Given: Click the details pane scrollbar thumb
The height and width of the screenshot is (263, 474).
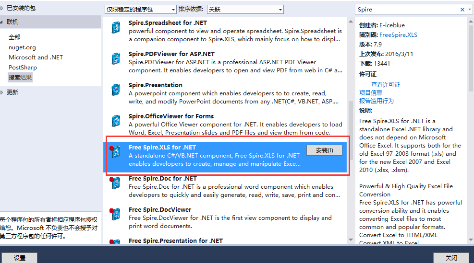Looking at the screenshot, I should [x=471, y=58].
